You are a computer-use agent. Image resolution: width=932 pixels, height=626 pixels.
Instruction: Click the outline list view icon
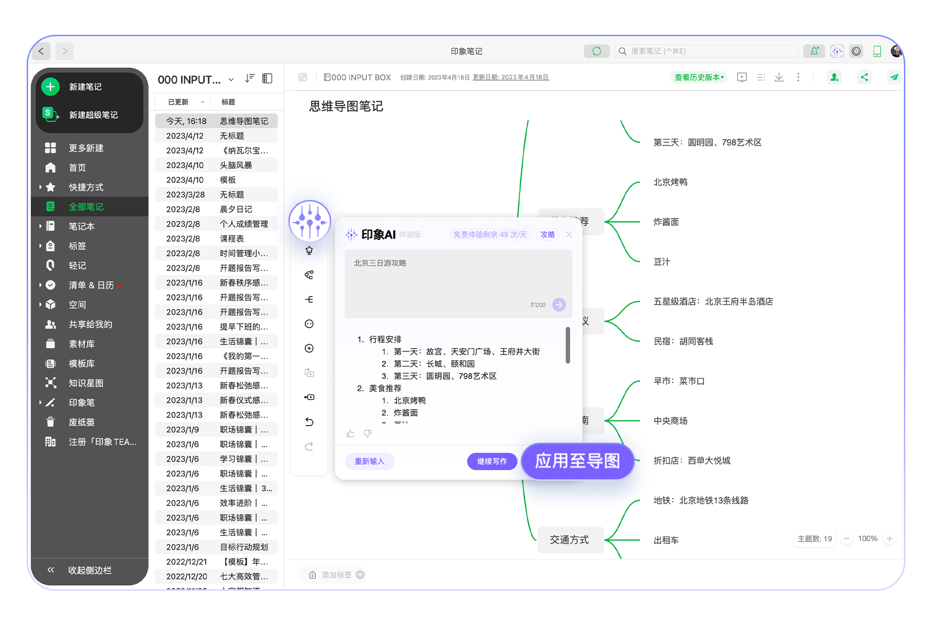coord(761,77)
